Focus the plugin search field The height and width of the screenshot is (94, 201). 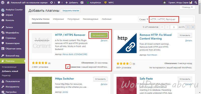pyautogui.click(x=171, y=20)
